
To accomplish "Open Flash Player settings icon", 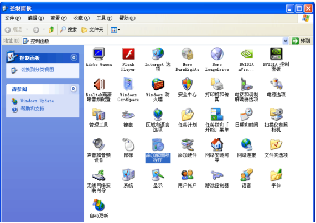I will click(128, 54).
